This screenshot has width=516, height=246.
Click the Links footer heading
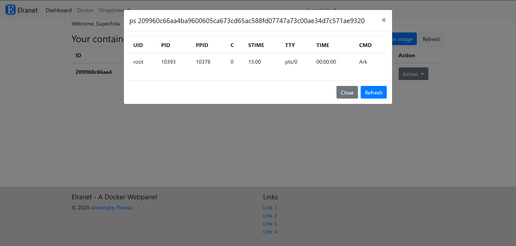pos(270,197)
